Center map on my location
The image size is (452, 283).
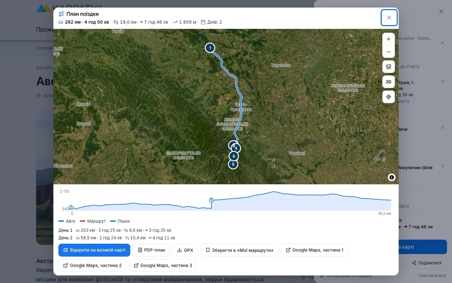point(388,97)
